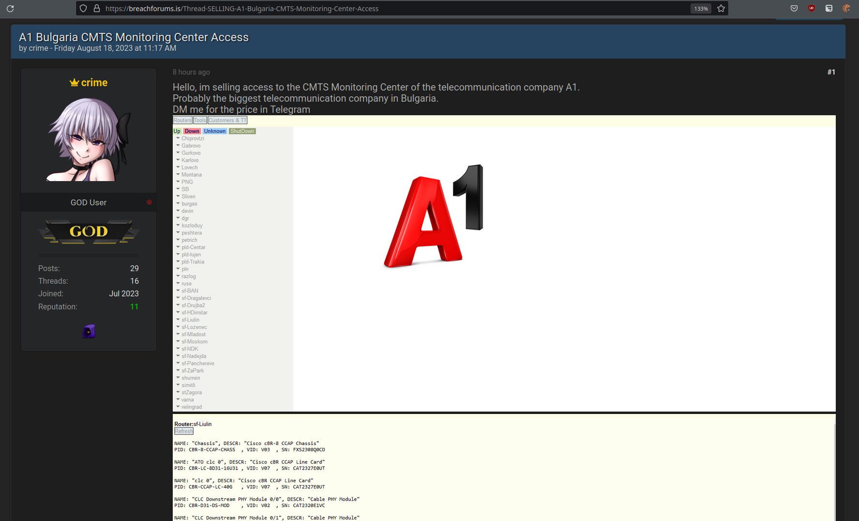859x521 pixels.
Task: Select the sf-Pancherevo router entry
Action: pyautogui.click(x=198, y=364)
